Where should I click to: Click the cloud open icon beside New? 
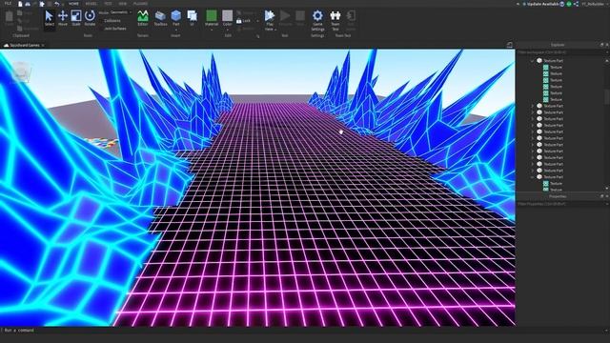[28, 4]
